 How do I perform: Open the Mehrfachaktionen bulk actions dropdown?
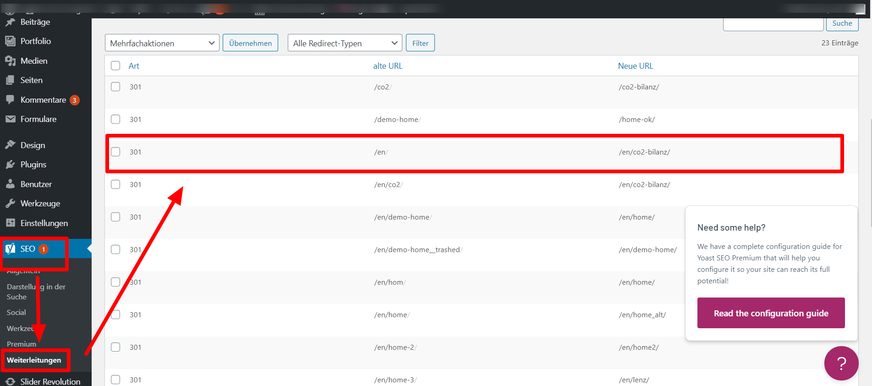click(x=162, y=43)
